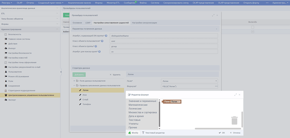Open Режим обслуживания item

(x=18, y=76)
